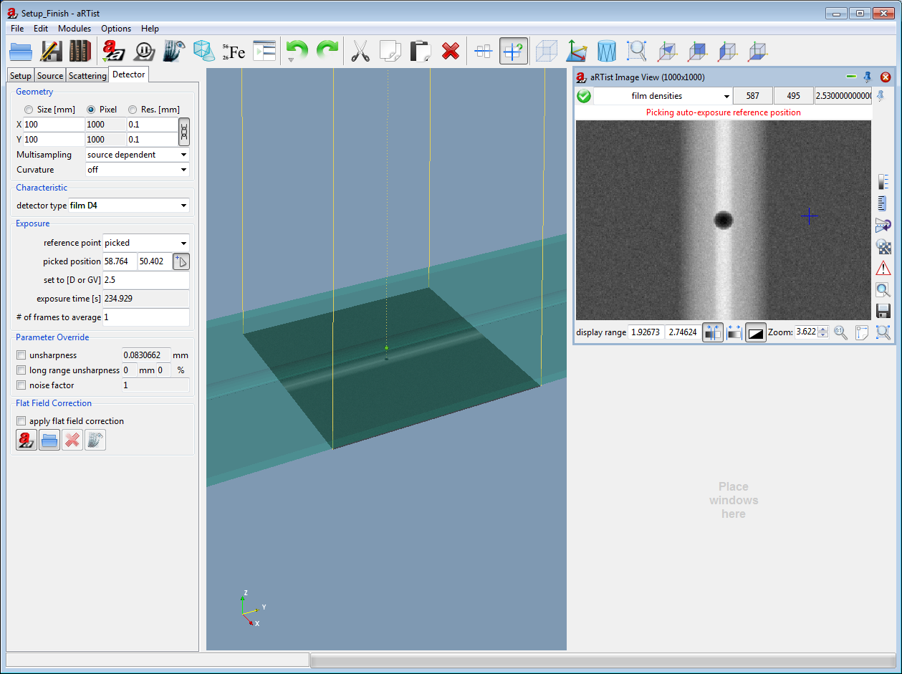Open the File menu

coord(17,29)
